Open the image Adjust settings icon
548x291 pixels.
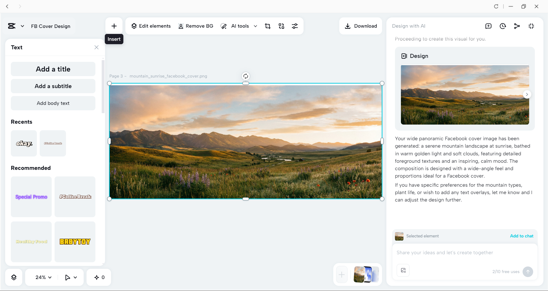[295, 26]
